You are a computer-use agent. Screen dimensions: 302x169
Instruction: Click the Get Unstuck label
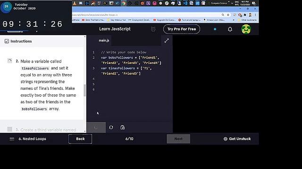pyautogui.click(x=240, y=139)
